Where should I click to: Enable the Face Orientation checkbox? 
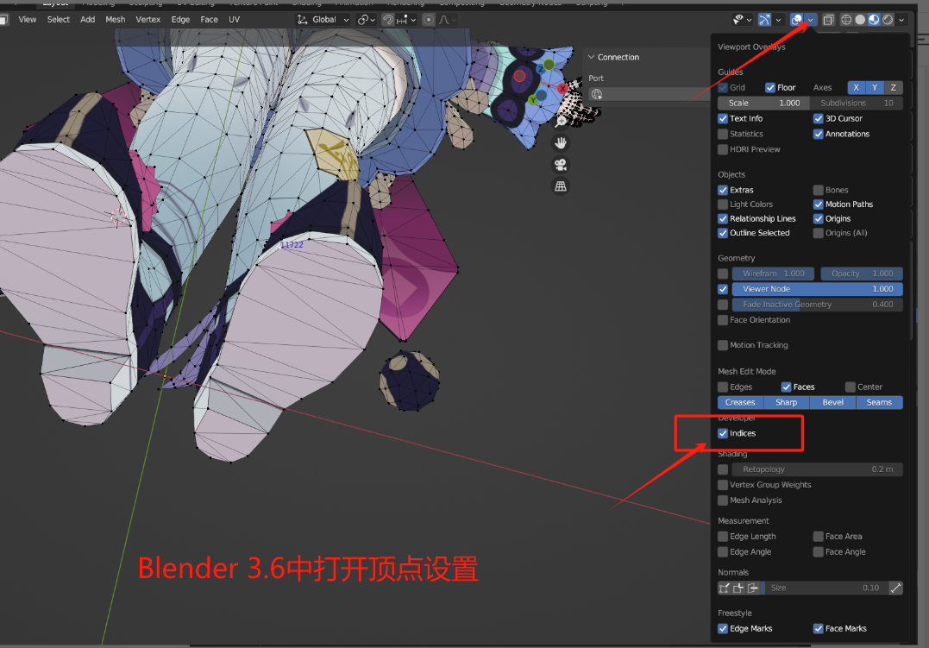click(x=723, y=320)
